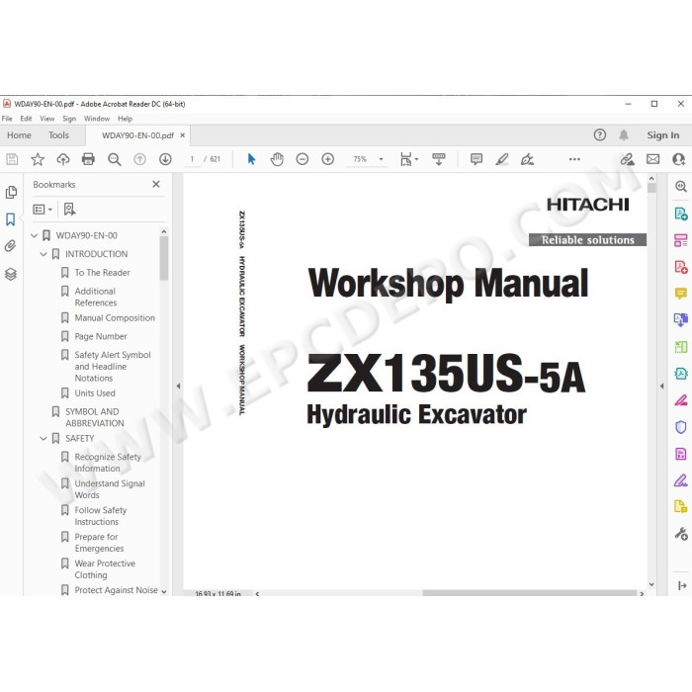Activate the hand pan tool
The height and width of the screenshot is (692, 692).
[277, 159]
